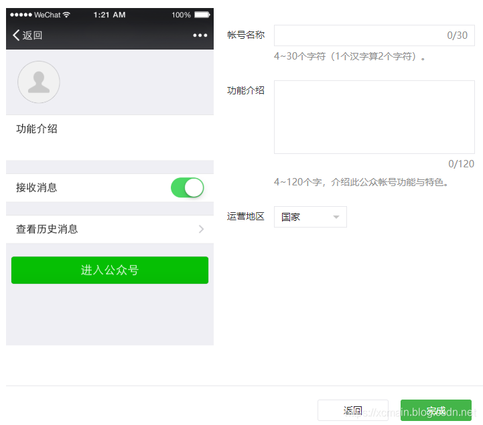Screen dimensions: 483x425
Task: Click the white 返回 button at bottom
Action: coord(352,410)
